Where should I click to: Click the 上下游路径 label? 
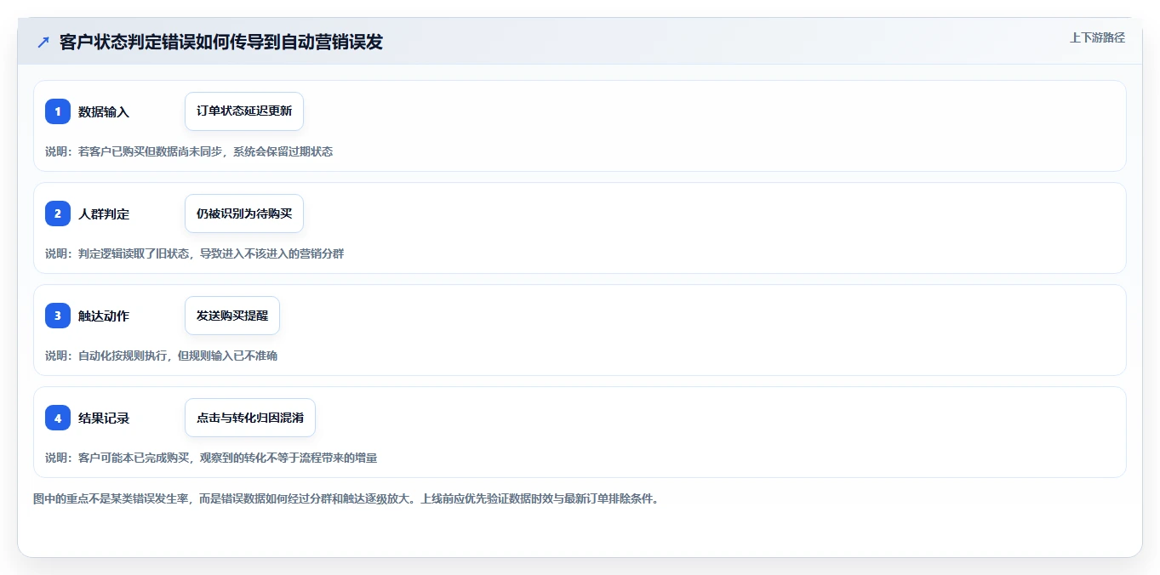(x=1097, y=37)
